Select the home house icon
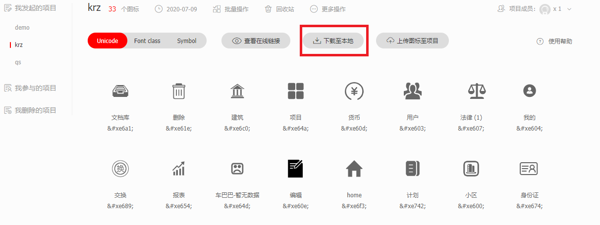The image size is (600, 225). click(x=354, y=169)
